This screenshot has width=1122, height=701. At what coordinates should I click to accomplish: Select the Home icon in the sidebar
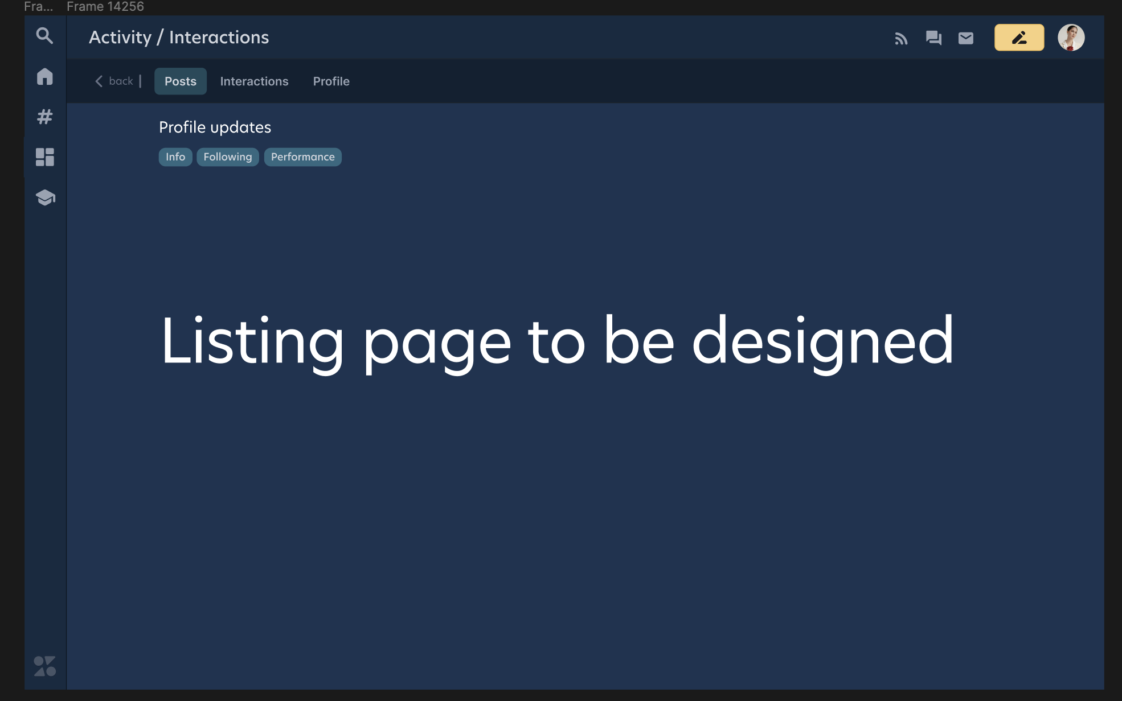[x=44, y=76]
